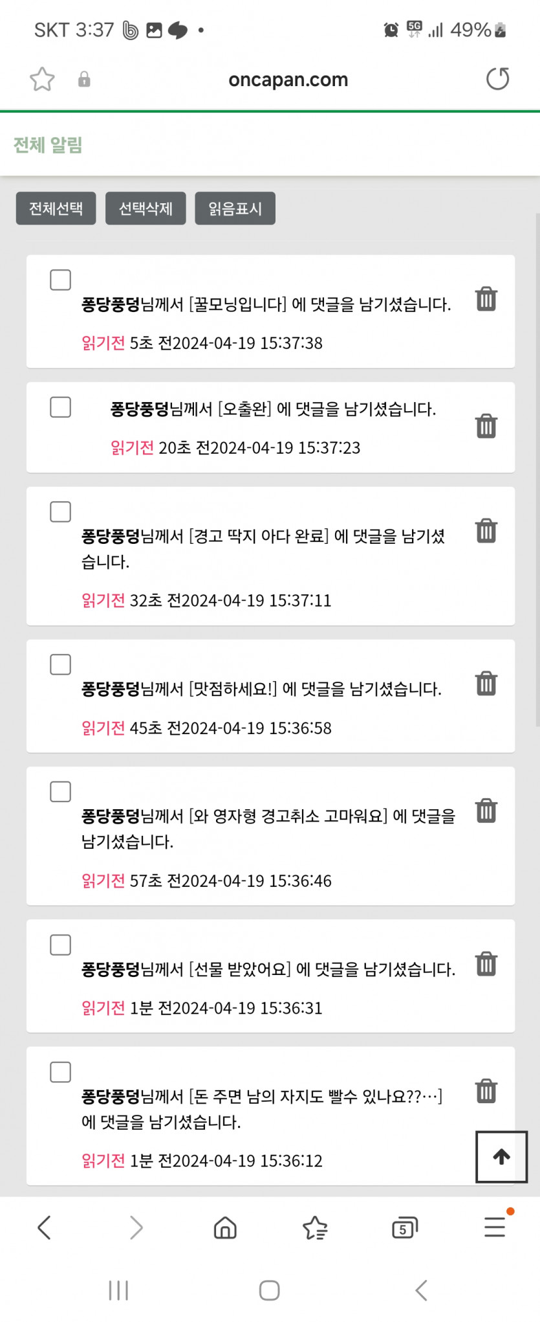Viewport: 540px width, 1322px height.
Task: Open the browser hamburger menu
Action: coord(495,1227)
